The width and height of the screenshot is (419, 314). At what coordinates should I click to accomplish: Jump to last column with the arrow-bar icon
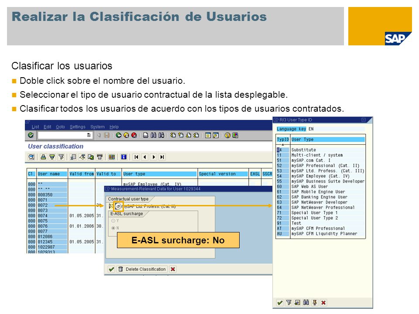pyautogui.click(x=162, y=157)
